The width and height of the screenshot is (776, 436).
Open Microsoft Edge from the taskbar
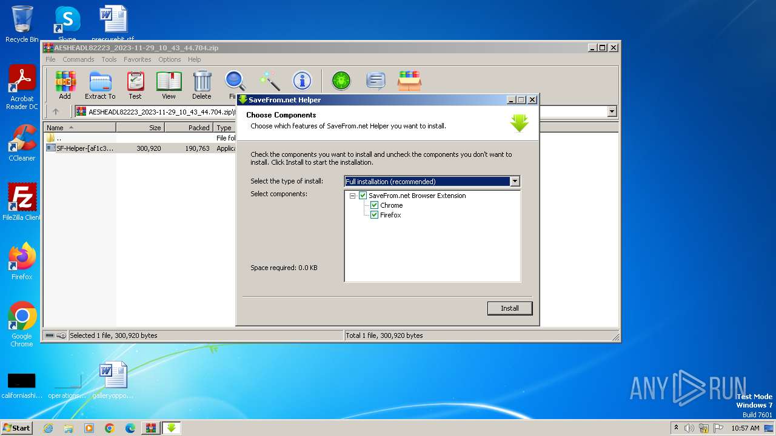130,428
